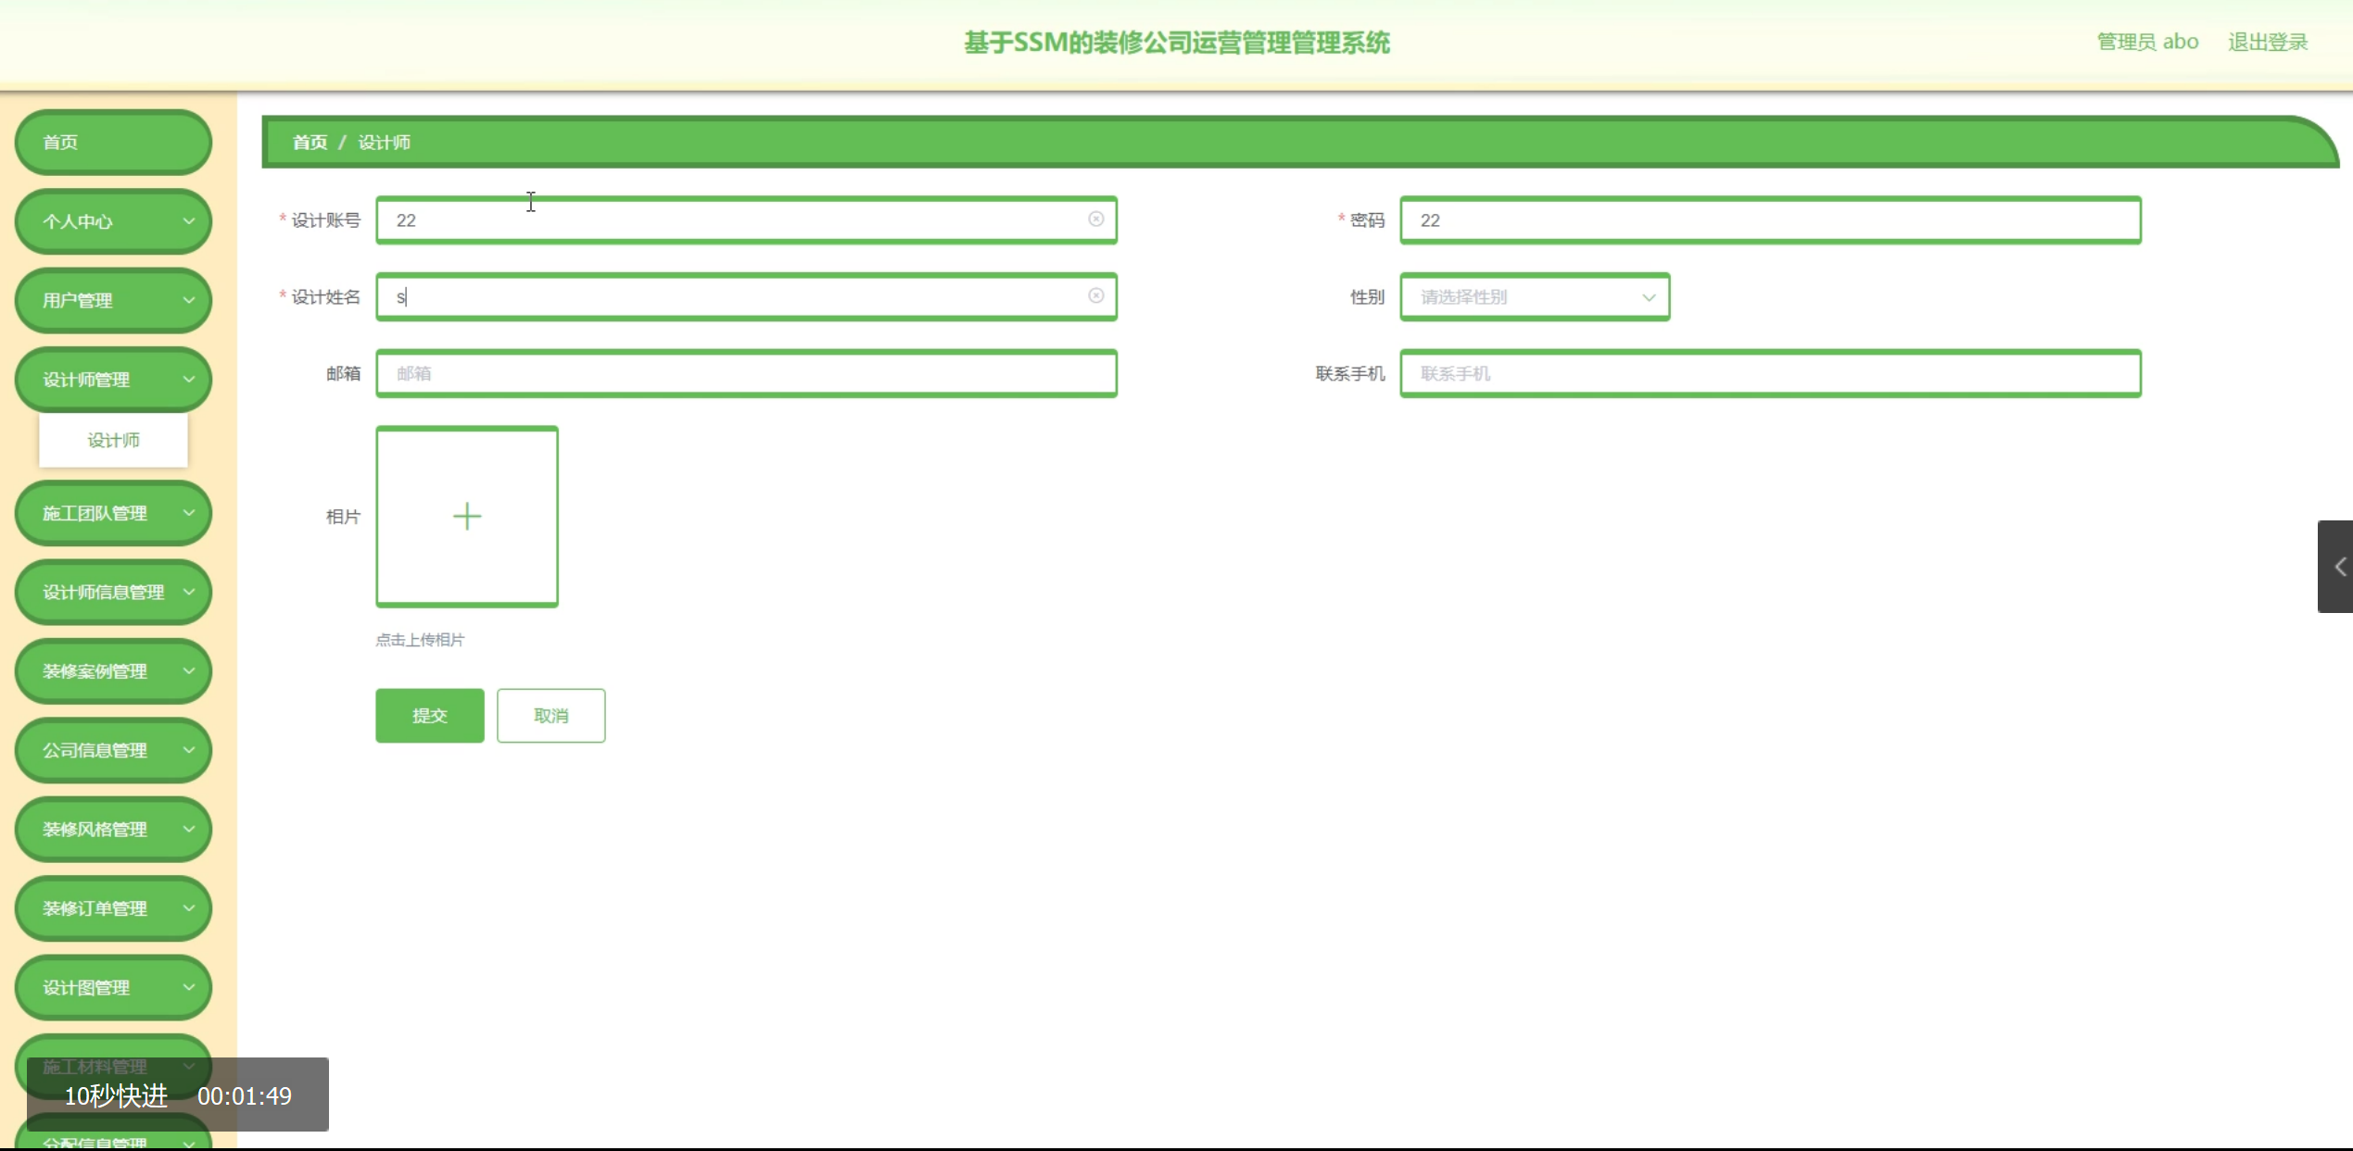This screenshot has width=2353, height=1151.
Task: Click the plus icon to upload a 相片
Action: pos(466,516)
